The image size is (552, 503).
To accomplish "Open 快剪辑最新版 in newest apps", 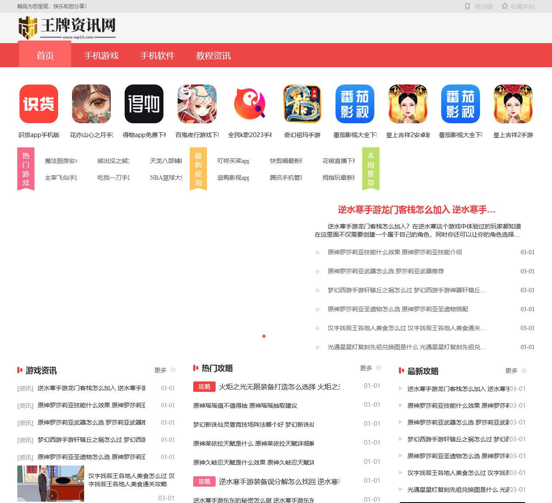I will (286, 161).
